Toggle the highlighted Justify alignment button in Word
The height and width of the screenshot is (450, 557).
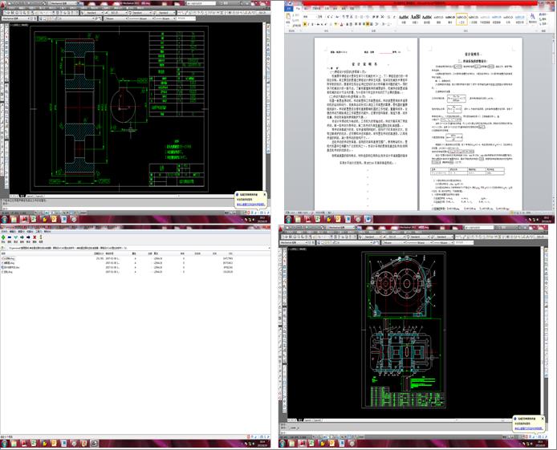coord(368,24)
